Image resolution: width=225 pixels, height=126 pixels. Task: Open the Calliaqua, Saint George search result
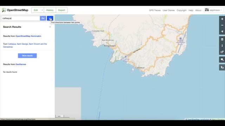pos(25,45)
